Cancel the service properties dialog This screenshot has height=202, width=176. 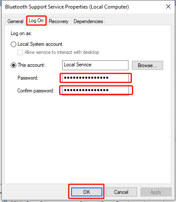pos(121,192)
